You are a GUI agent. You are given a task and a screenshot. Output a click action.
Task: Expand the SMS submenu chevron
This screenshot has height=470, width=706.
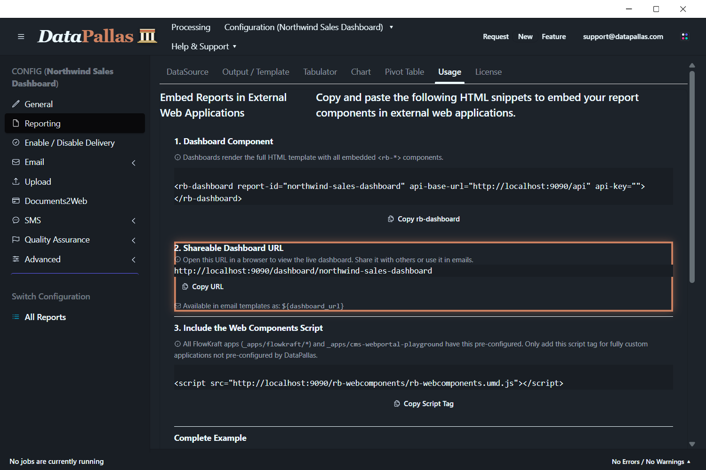[x=134, y=220]
